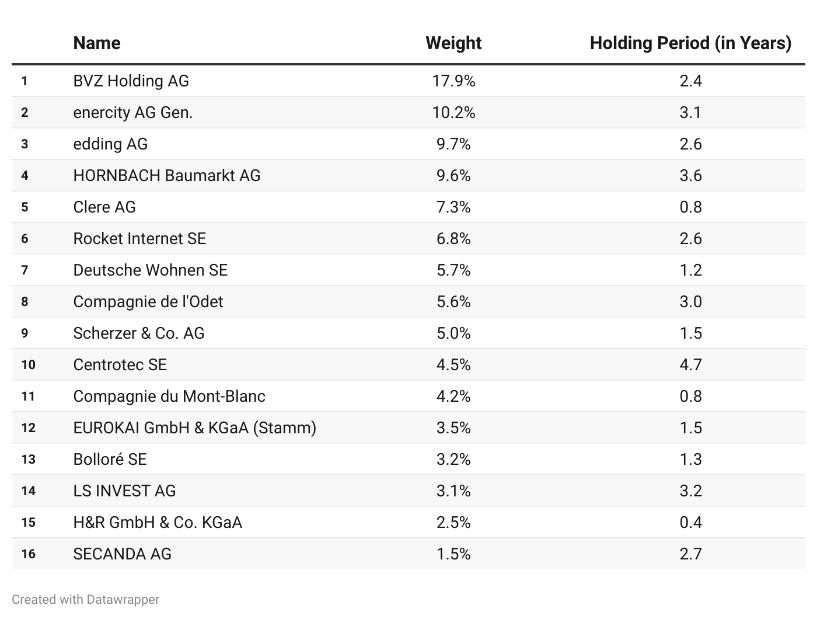The height and width of the screenshot is (619, 817).
Task: Click the SECANDA AG name cell
Action: coord(123,554)
